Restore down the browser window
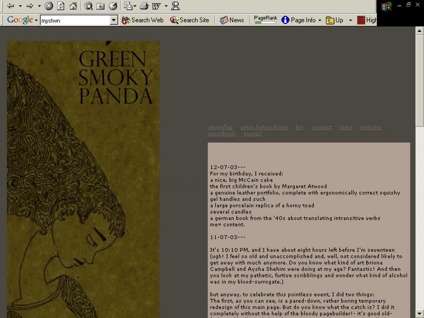 [x=408, y=5]
